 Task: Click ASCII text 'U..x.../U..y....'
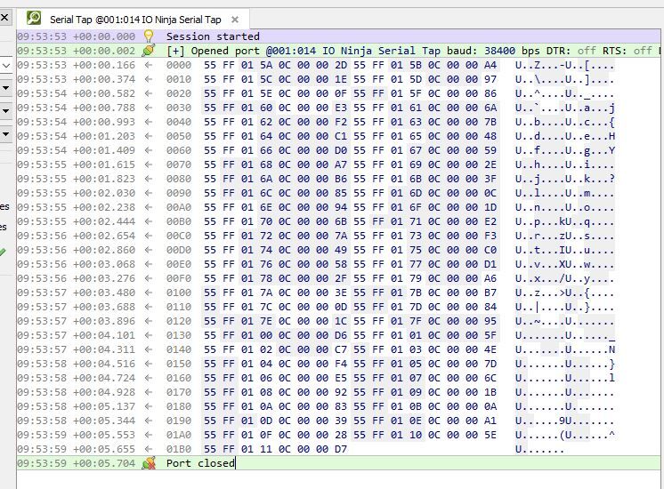[564, 278]
